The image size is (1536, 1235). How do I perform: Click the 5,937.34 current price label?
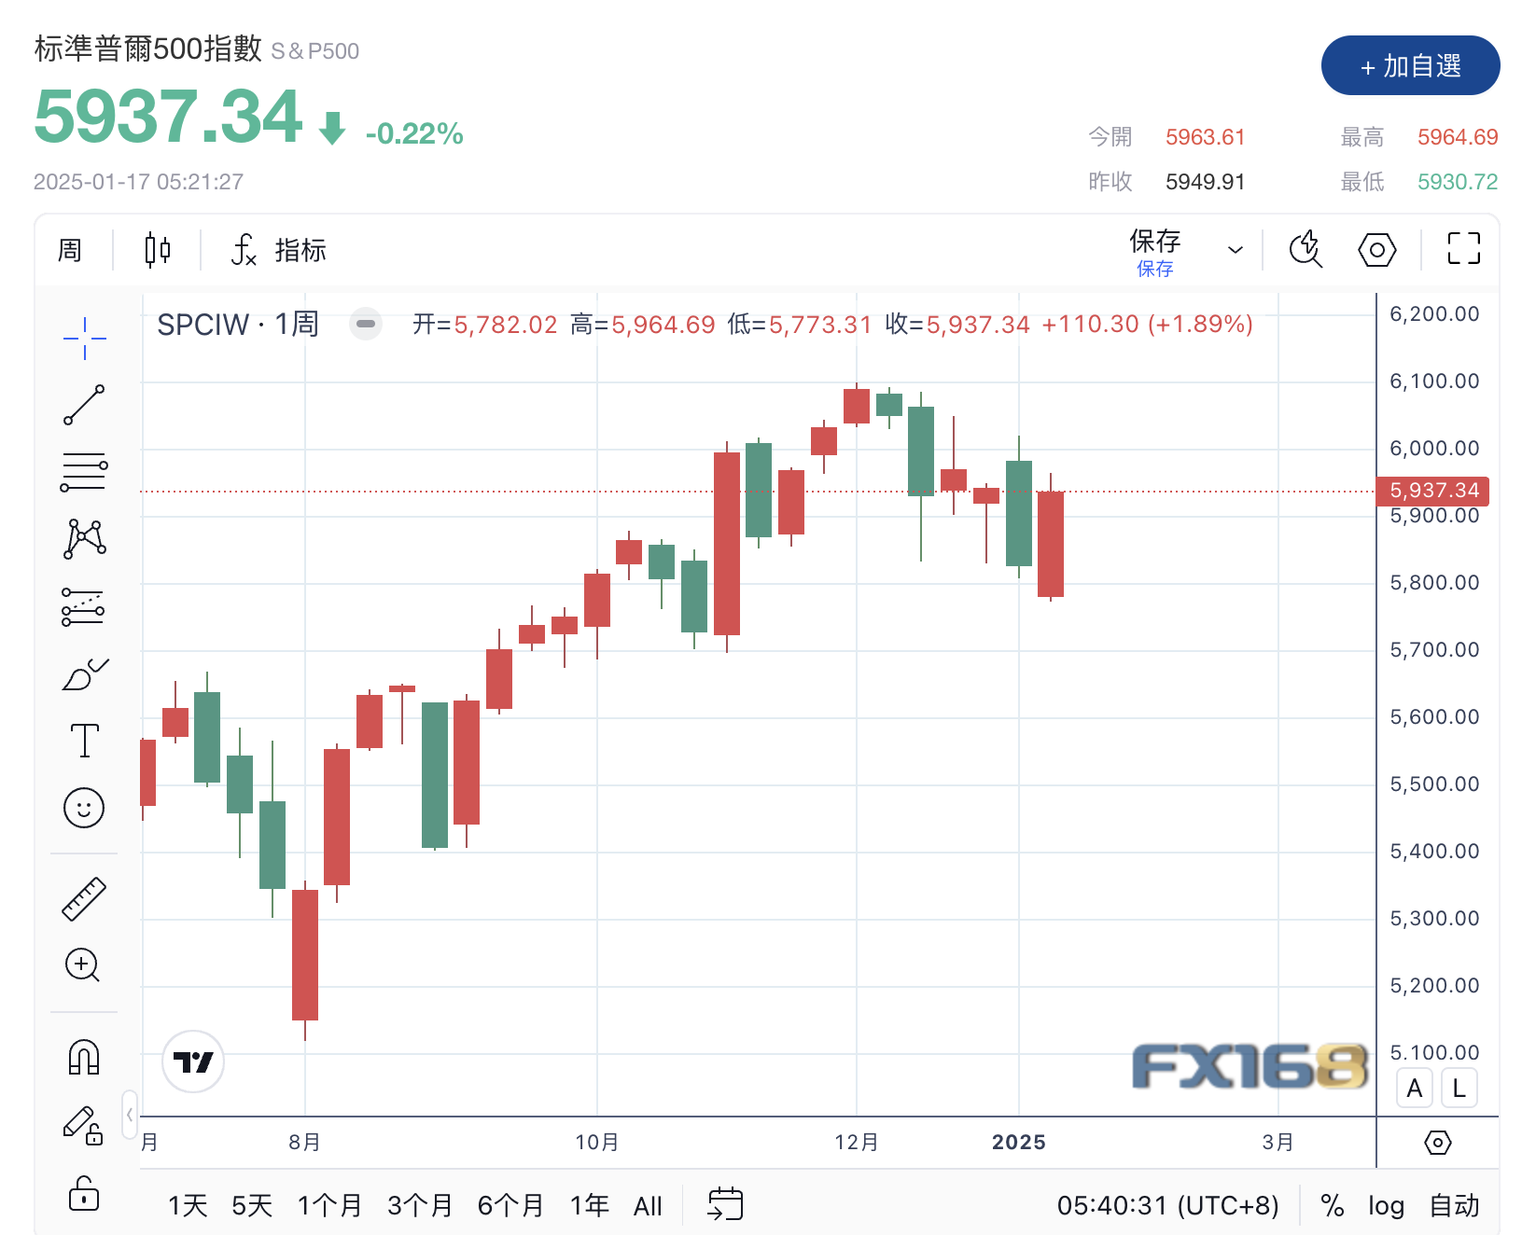[x=1433, y=491]
